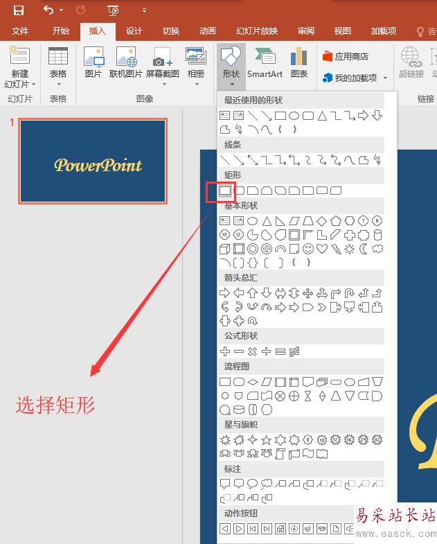Choose the smiley face shape
This screenshot has width=437, height=544.
pos(308,249)
